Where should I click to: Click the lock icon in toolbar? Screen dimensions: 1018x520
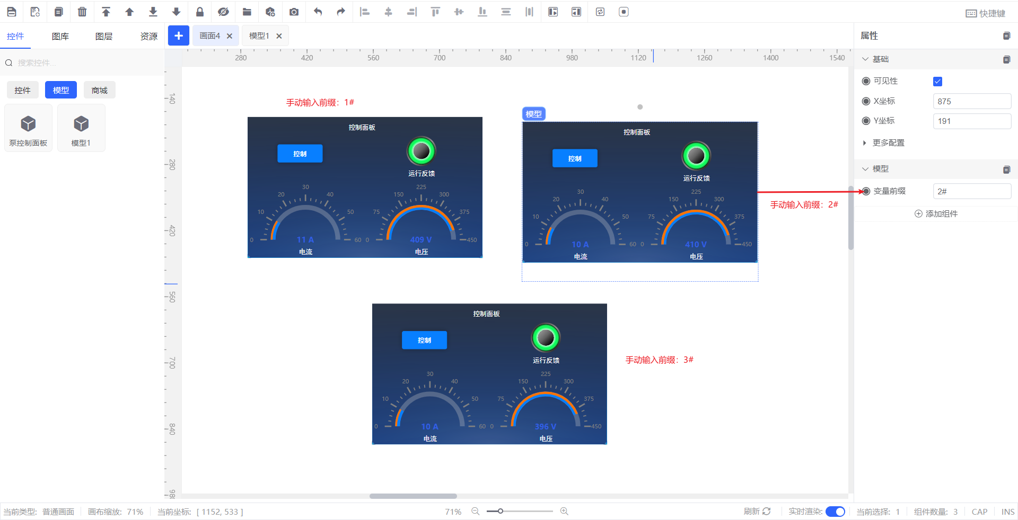200,12
